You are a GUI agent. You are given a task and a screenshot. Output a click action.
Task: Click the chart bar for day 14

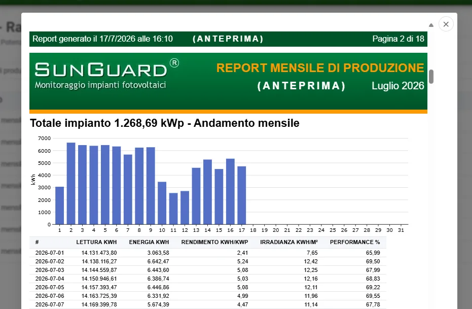207,192
